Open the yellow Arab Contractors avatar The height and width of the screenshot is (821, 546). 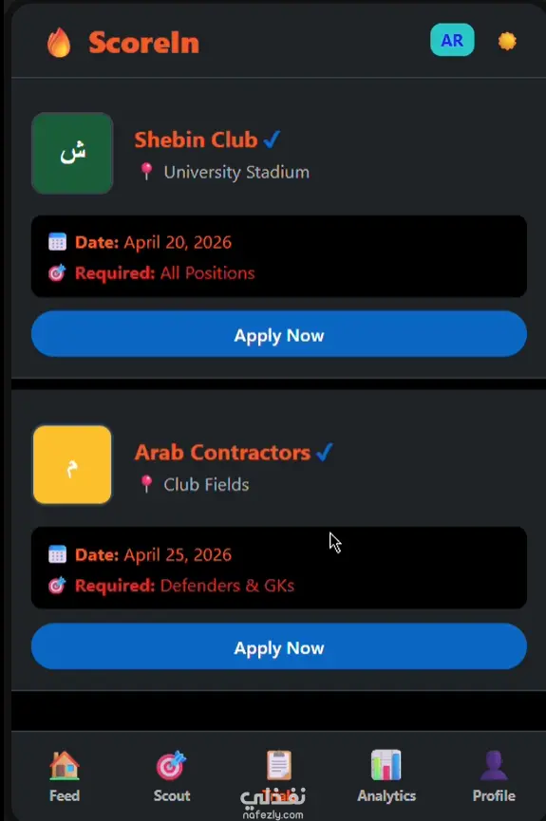click(x=72, y=464)
